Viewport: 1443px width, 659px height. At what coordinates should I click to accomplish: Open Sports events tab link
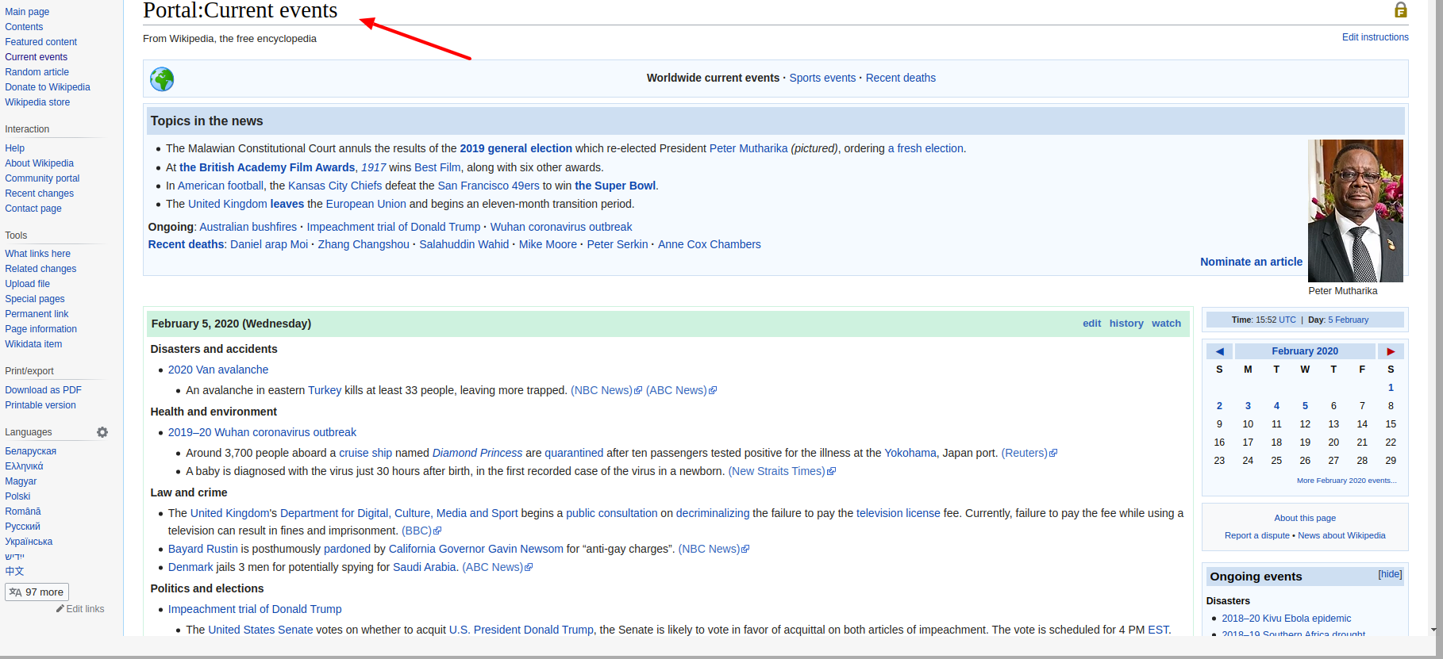[822, 78]
